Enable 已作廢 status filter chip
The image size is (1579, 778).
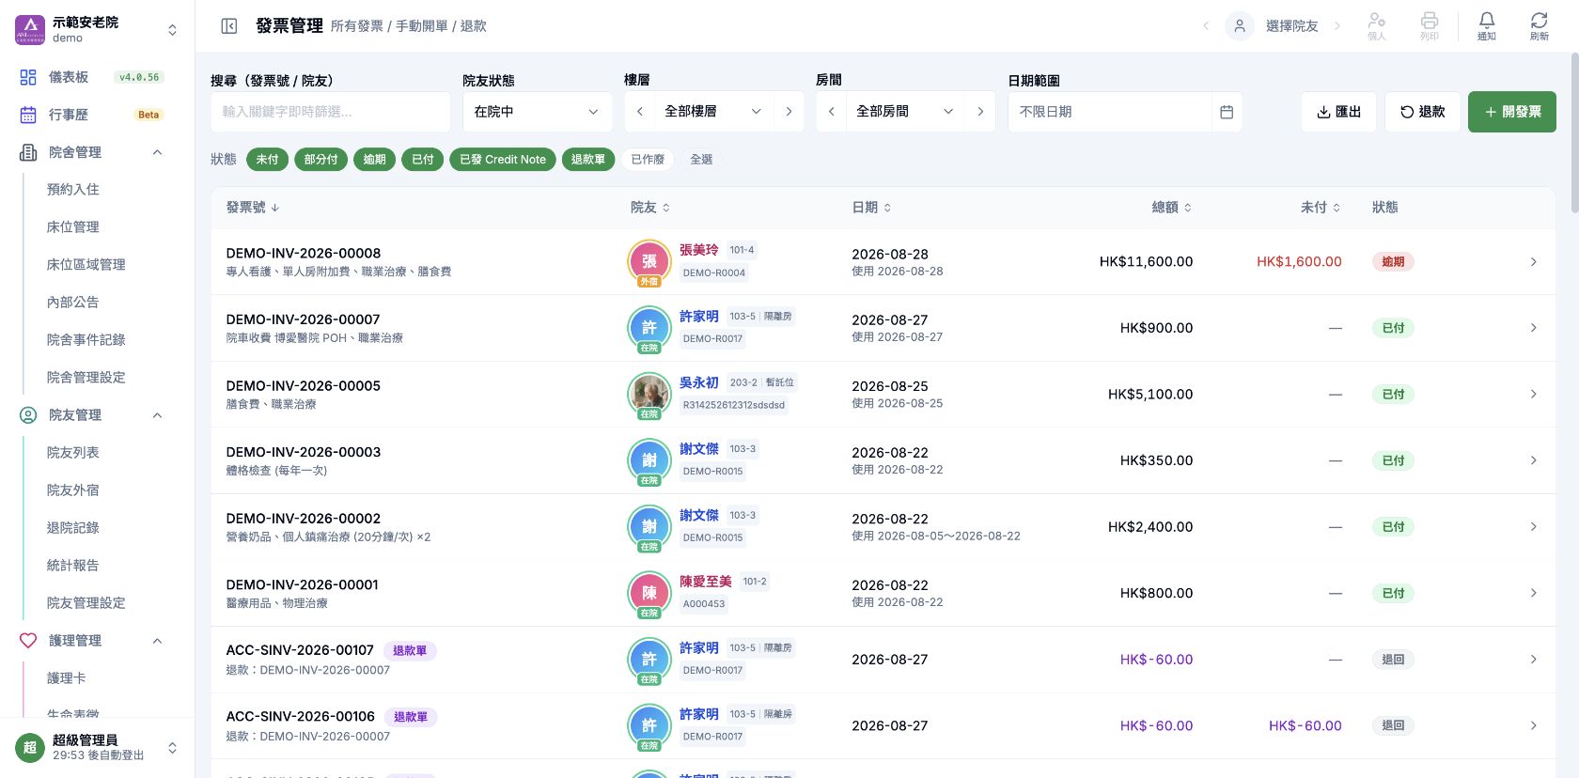648,160
